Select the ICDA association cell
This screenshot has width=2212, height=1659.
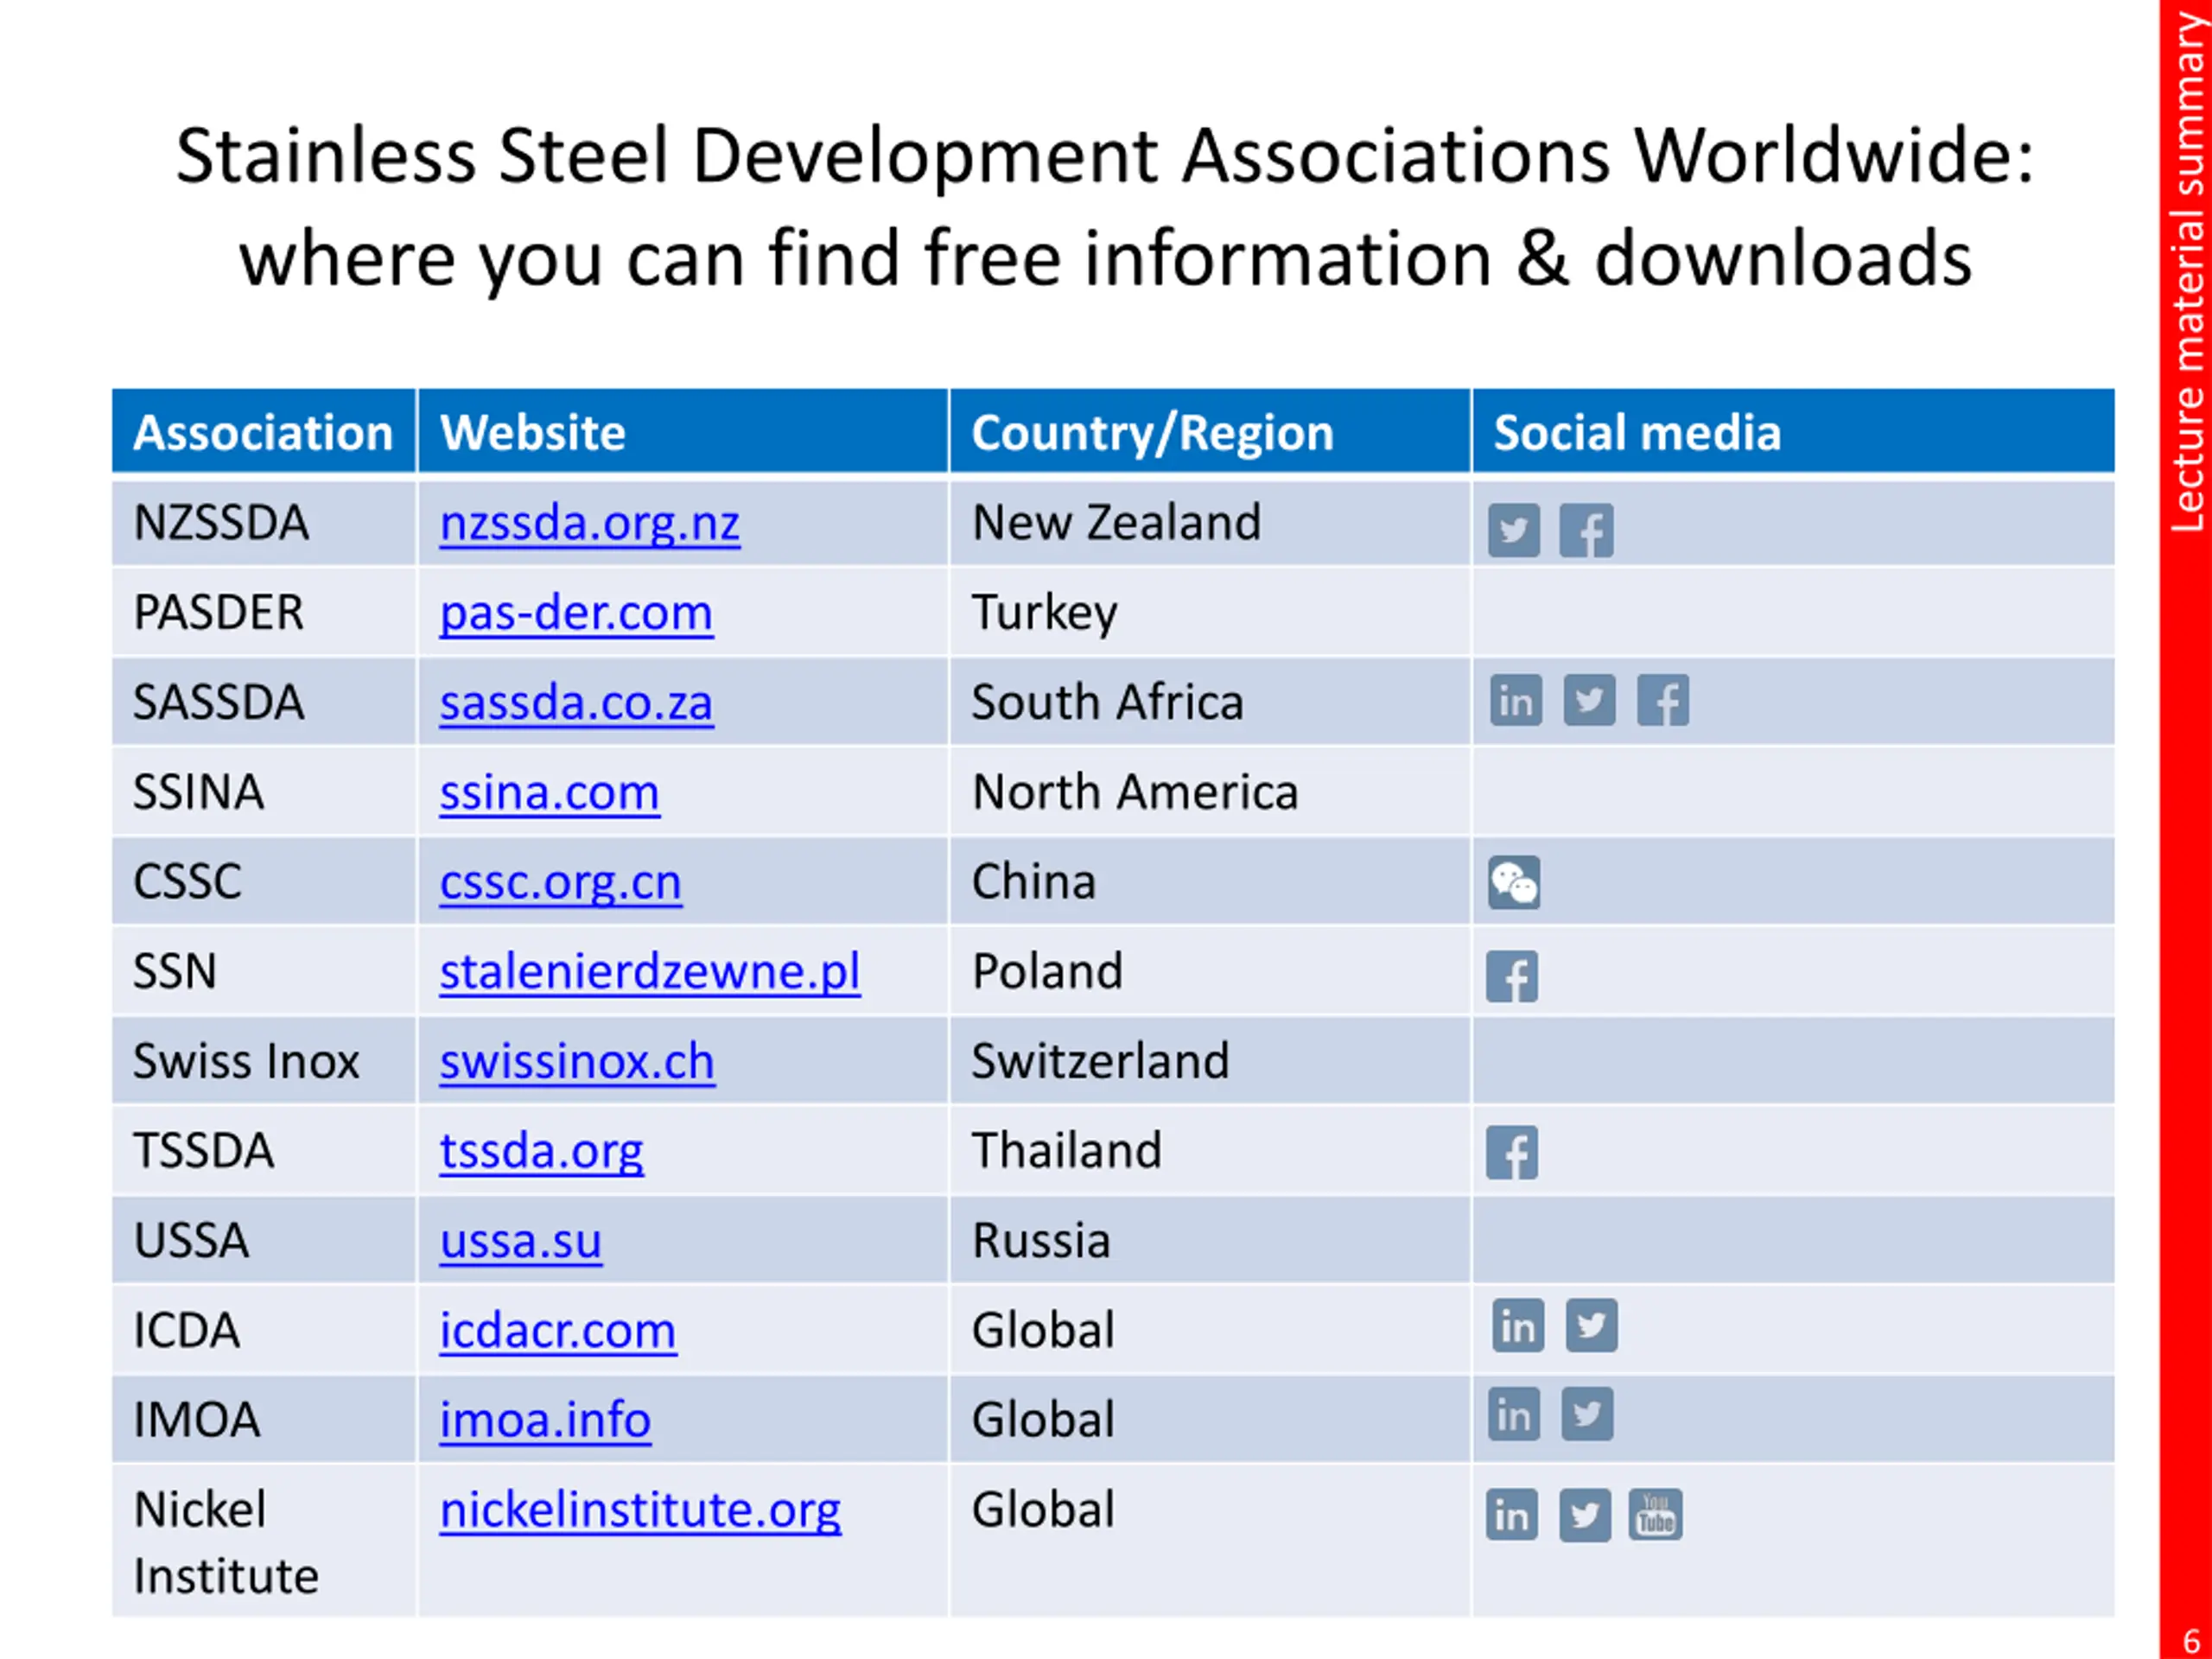[x=264, y=1331]
